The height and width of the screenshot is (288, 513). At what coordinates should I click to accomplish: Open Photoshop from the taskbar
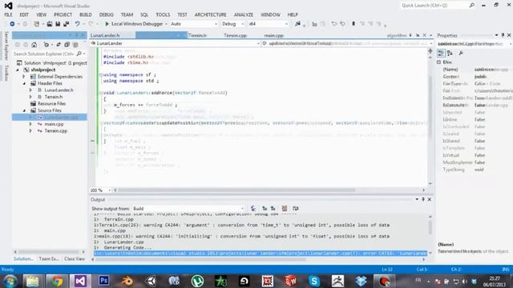click(103, 281)
